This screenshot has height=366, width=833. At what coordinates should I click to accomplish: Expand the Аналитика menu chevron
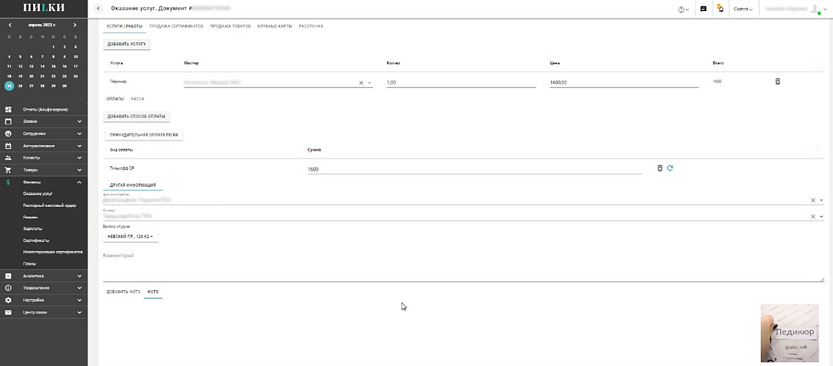click(80, 276)
